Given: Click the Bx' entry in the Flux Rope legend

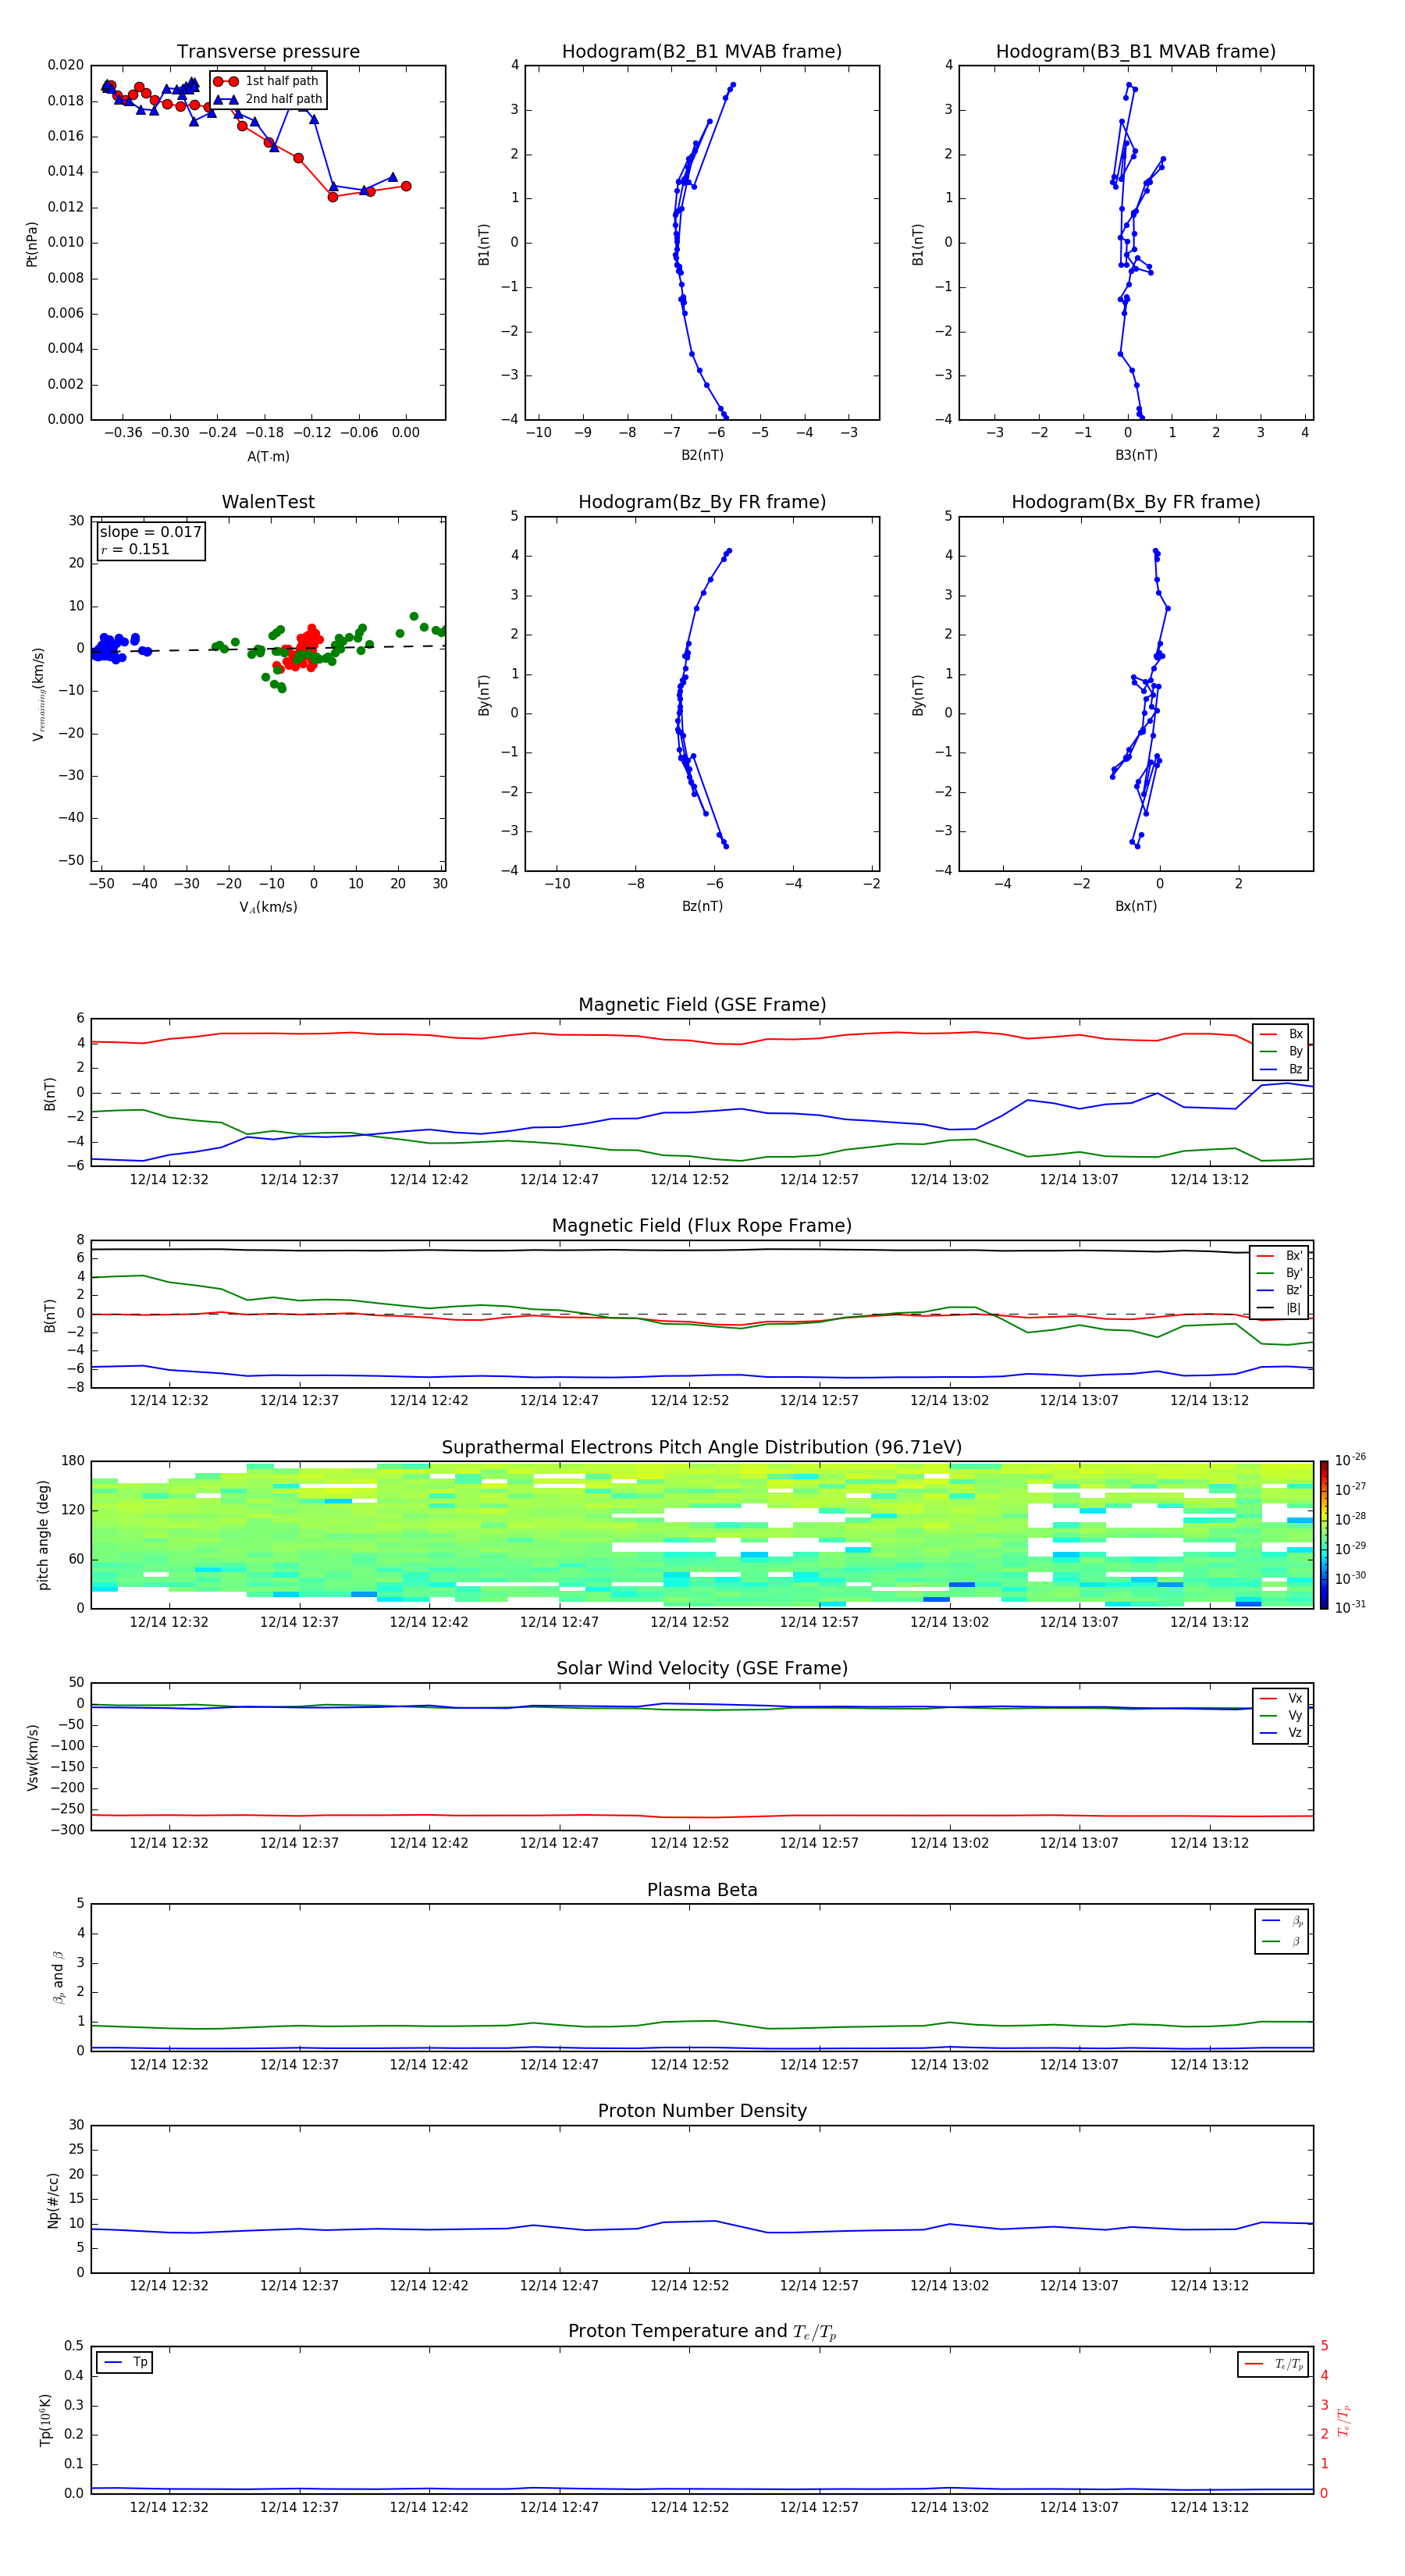Looking at the screenshot, I should 1280,1256.
